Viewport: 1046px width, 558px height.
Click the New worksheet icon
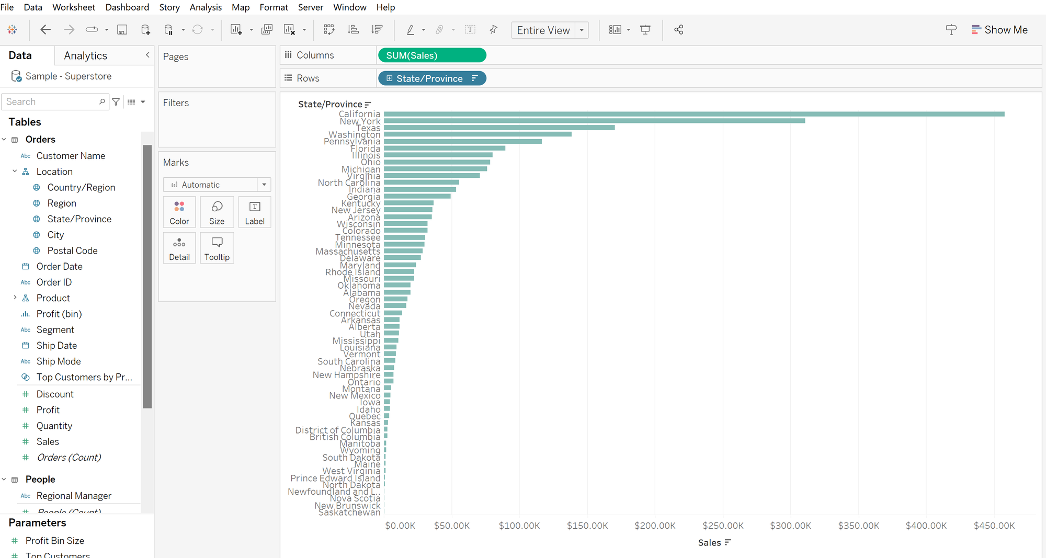236,30
